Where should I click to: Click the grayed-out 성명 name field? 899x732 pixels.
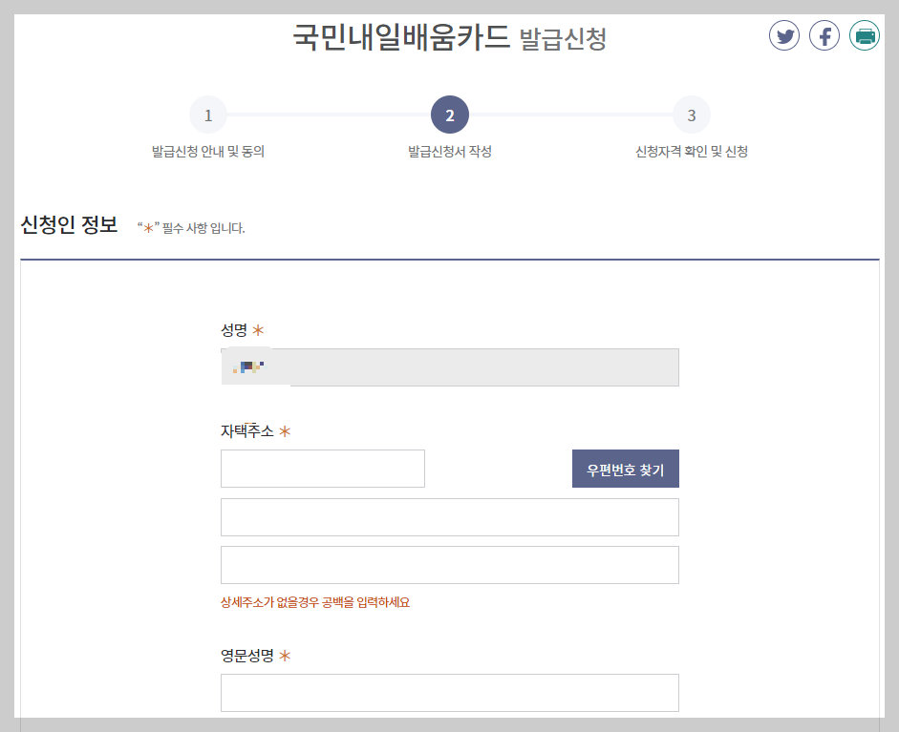[450, 366]
